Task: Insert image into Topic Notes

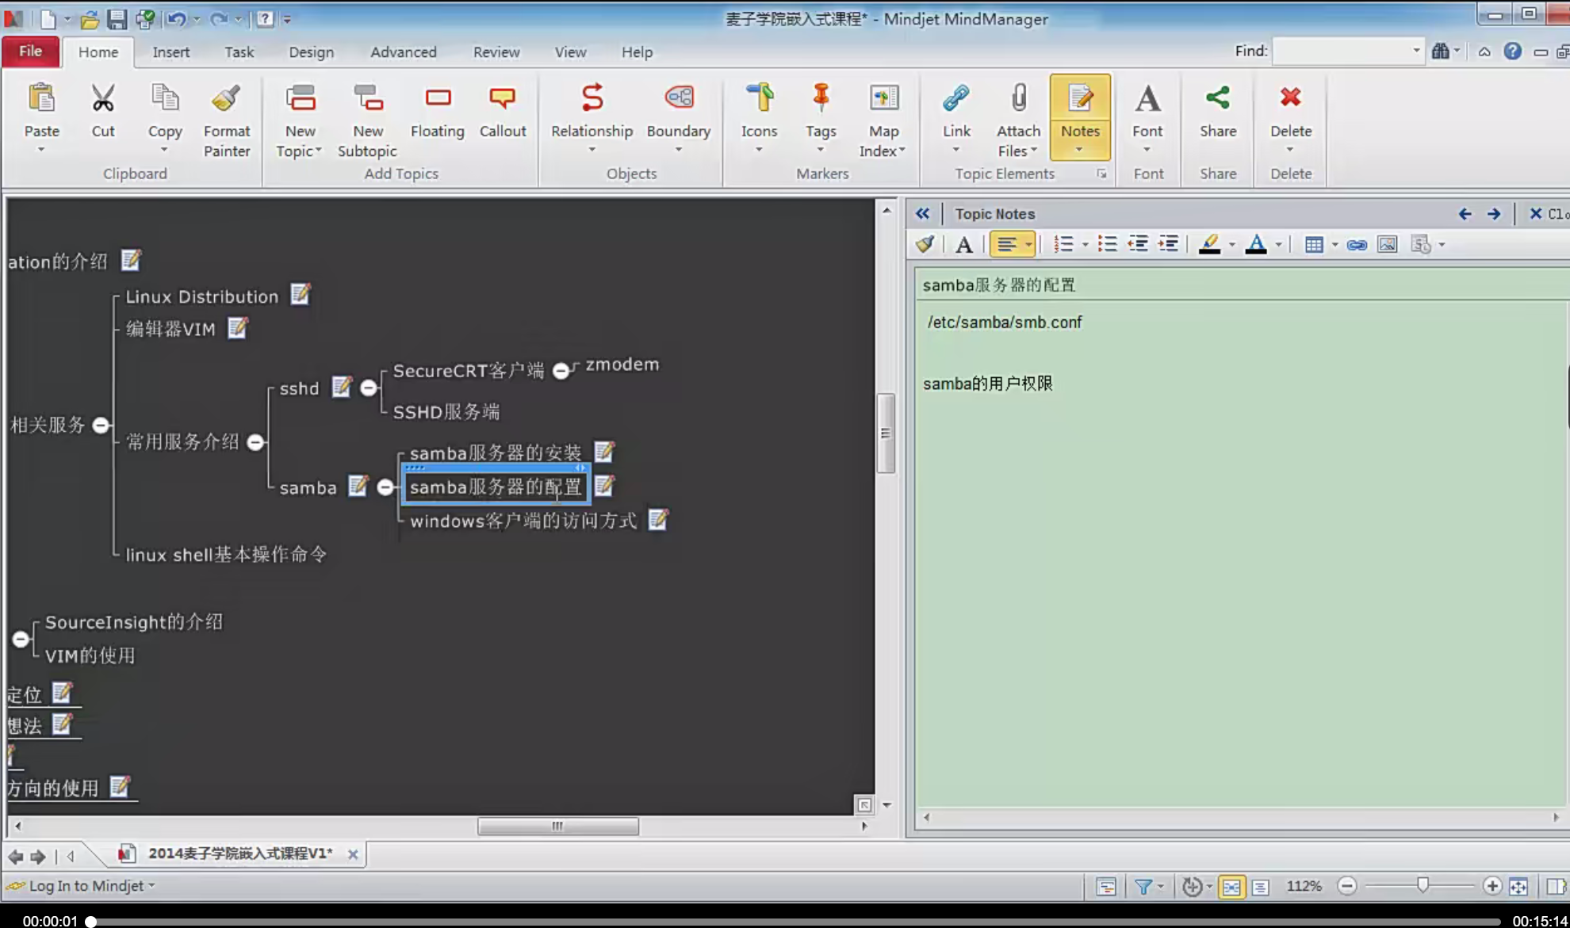Action: point(1387,245)
